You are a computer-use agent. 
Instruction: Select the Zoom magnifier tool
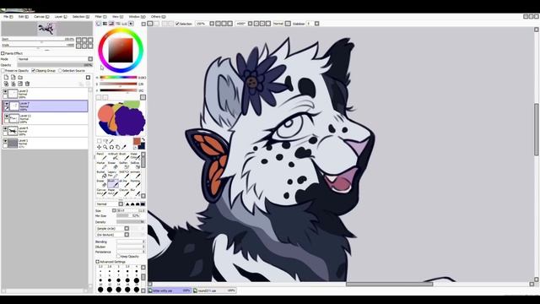[x=105, y=147]
